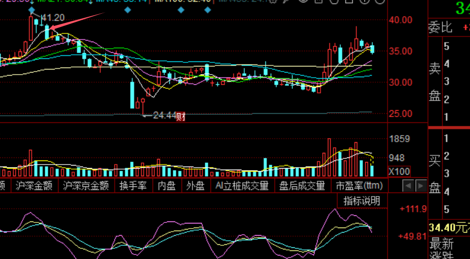Click the 948 volume axis label

(x=396, y=158)
